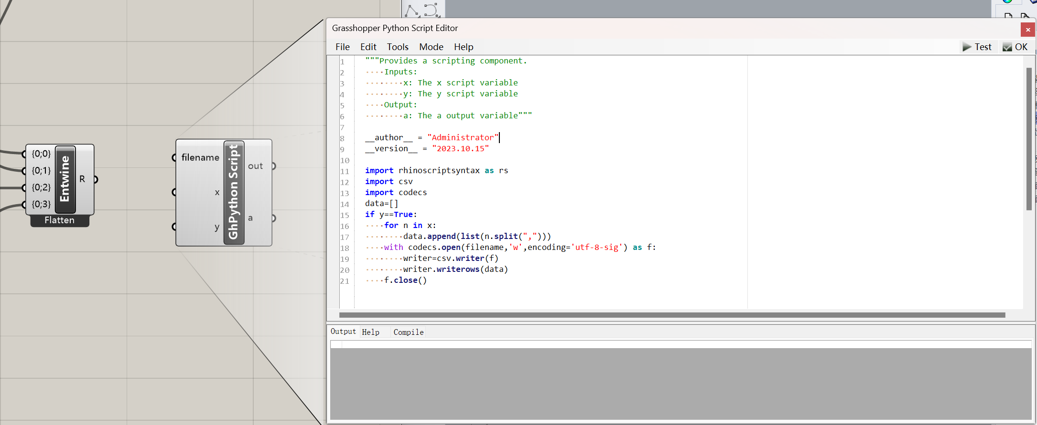Click the 'import csv' line
1037x425 pixels.
pyautogui.click(x=389, y=181)
